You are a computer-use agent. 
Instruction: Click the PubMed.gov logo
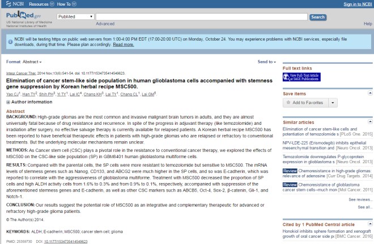pyautogui.click(x=23, y=15)
